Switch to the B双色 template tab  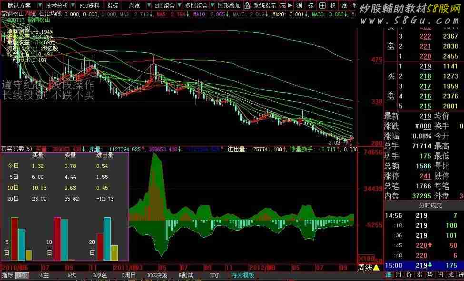100,275
